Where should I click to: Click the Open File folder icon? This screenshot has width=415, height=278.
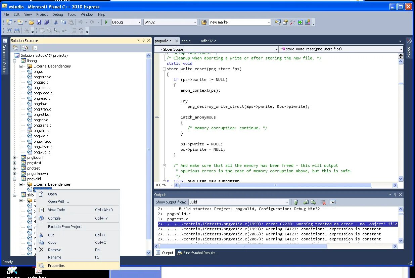tap(32, 22)
